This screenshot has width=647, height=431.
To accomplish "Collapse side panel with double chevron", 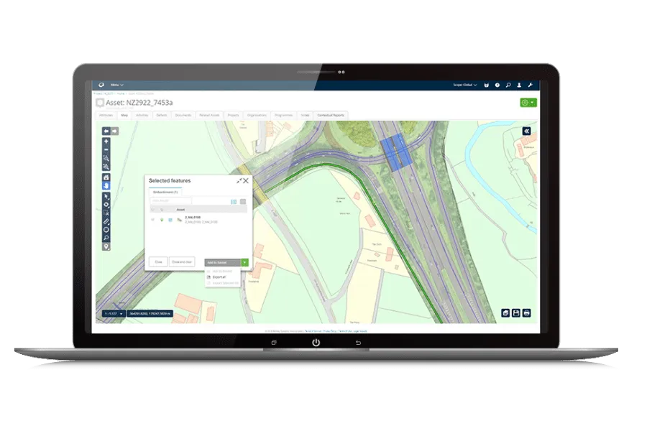I will click(526, 131).
